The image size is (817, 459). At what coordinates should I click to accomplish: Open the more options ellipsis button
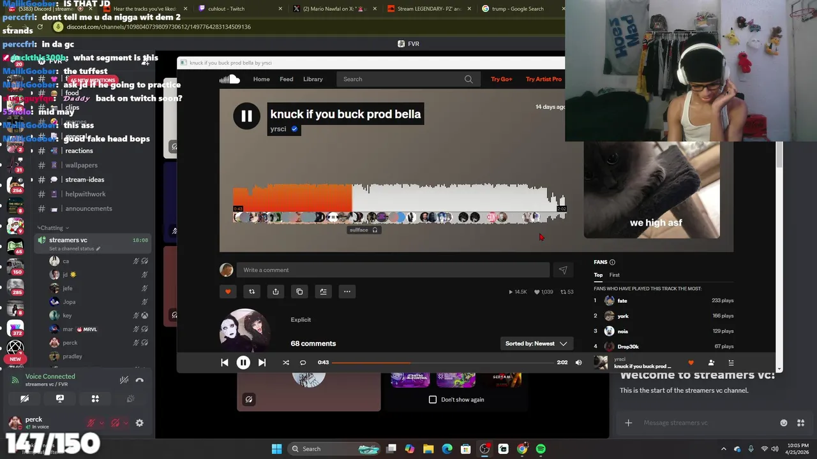(x=347, y=291)
